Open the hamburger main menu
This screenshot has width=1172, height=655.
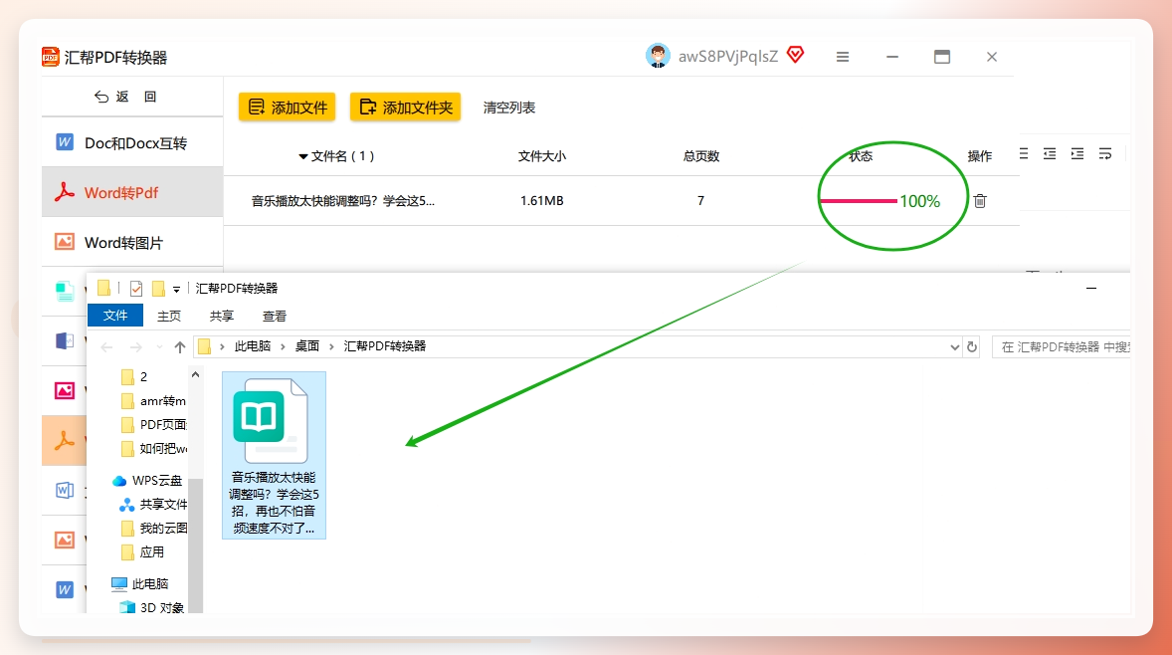point(843,57)
